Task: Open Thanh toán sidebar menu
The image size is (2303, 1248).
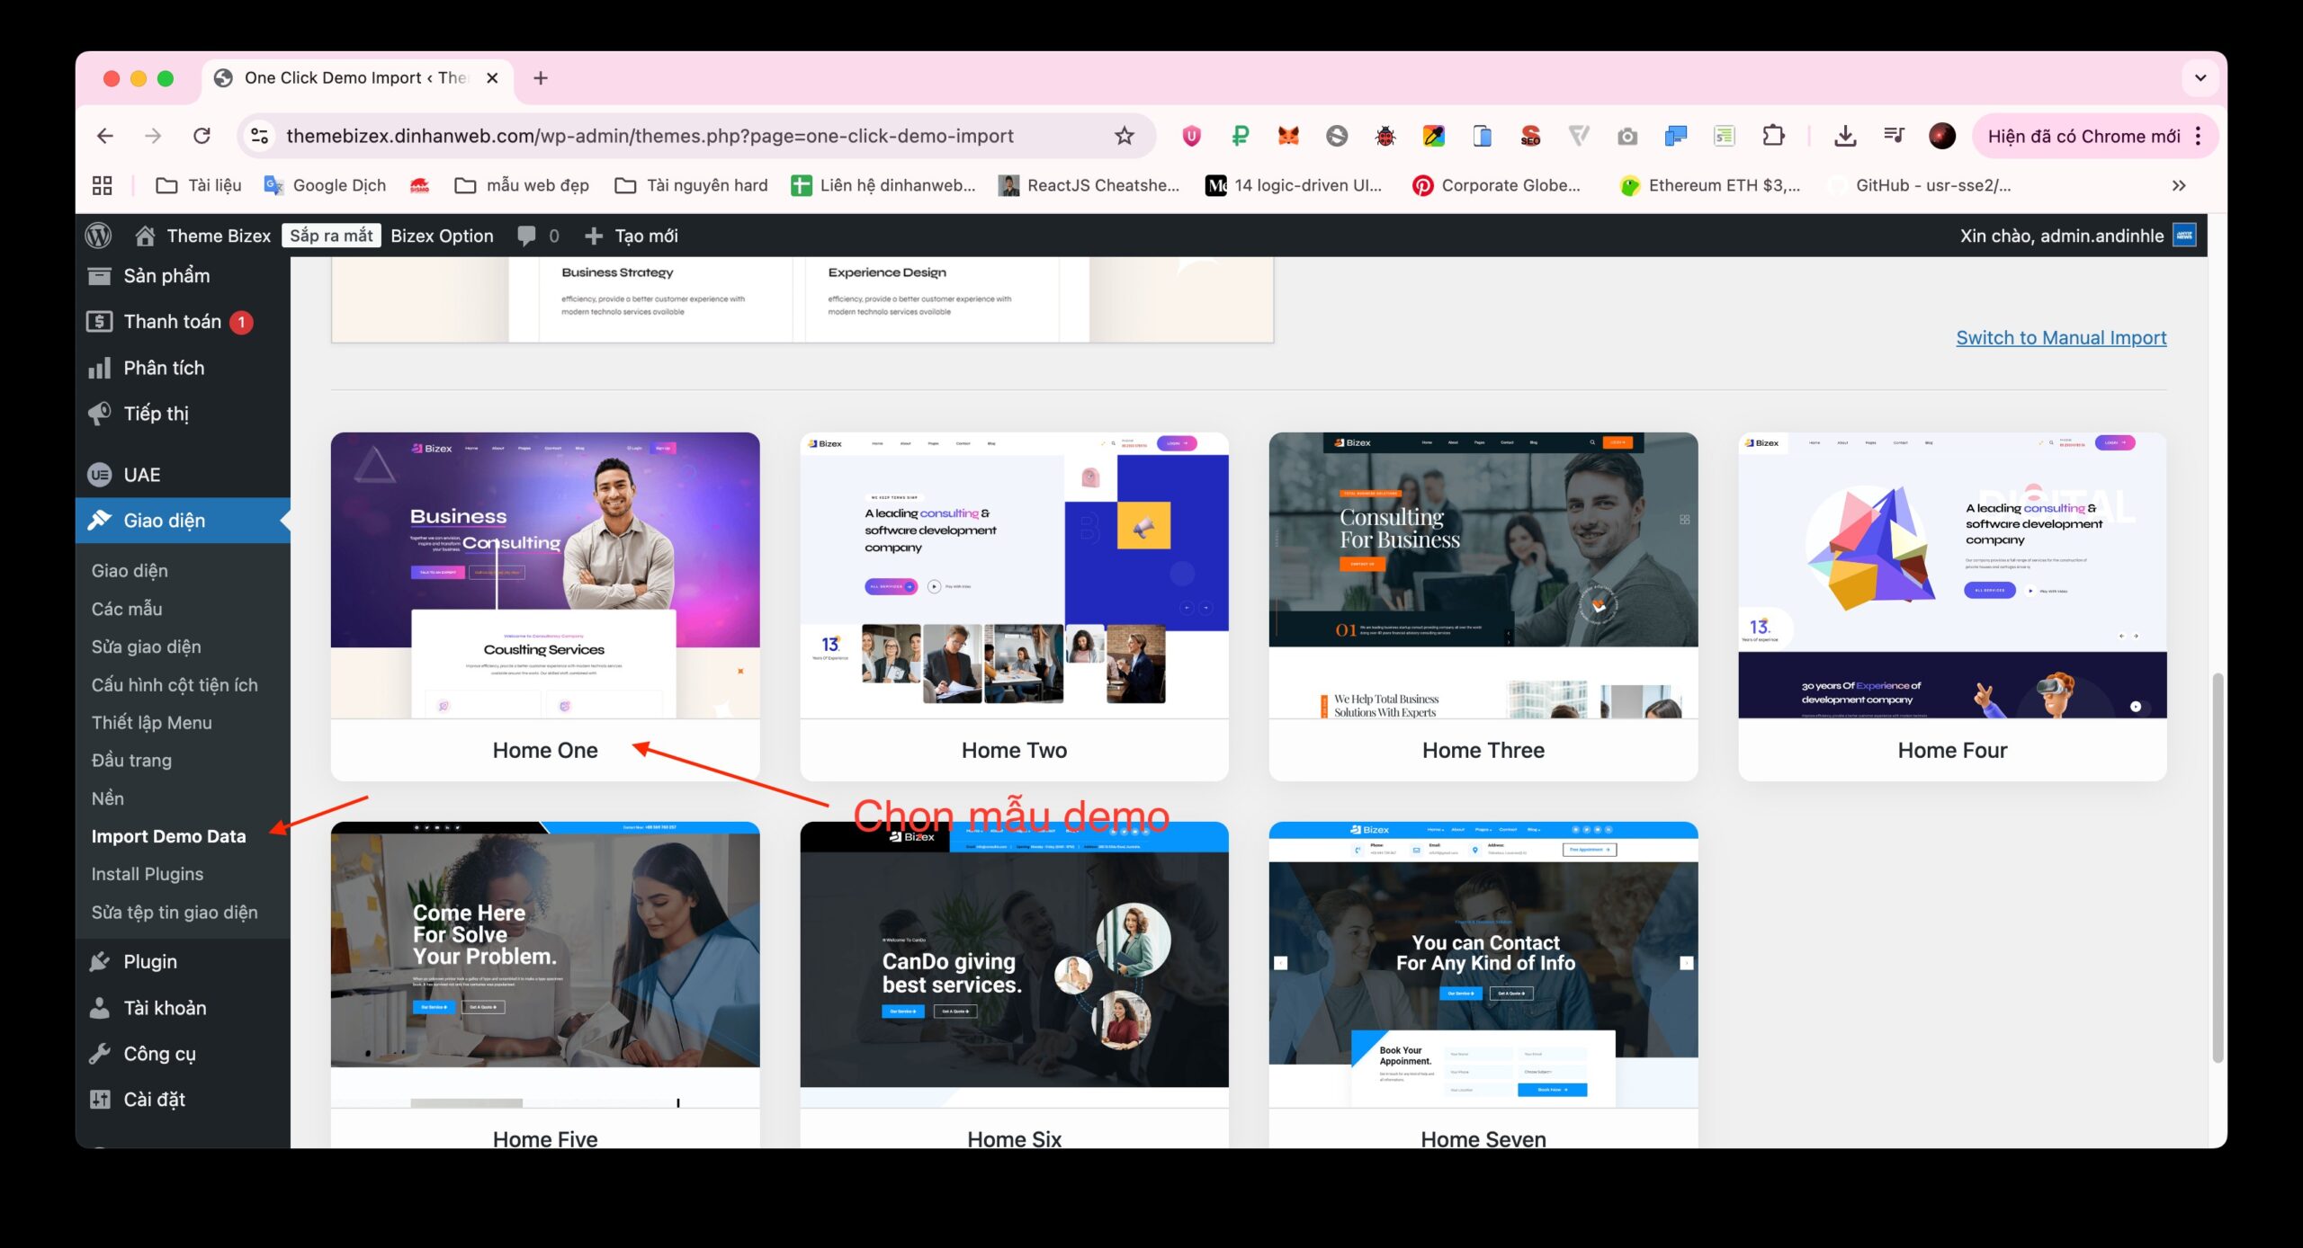Action: coord(172,322)
